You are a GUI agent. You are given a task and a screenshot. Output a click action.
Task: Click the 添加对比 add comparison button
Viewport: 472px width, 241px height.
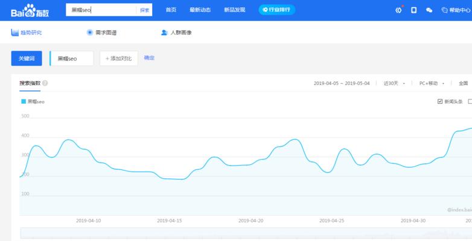[x=119, y=58]
